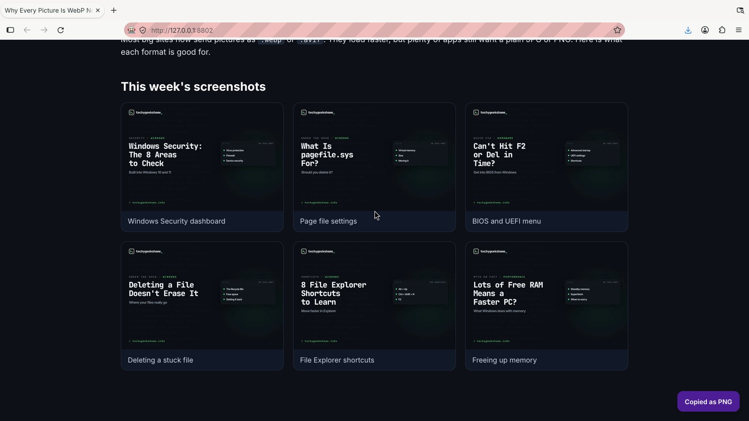Viewport: 749px width, 421px height.
Task: Click the extension icon in address bar
Action: [x=132, y=30]
